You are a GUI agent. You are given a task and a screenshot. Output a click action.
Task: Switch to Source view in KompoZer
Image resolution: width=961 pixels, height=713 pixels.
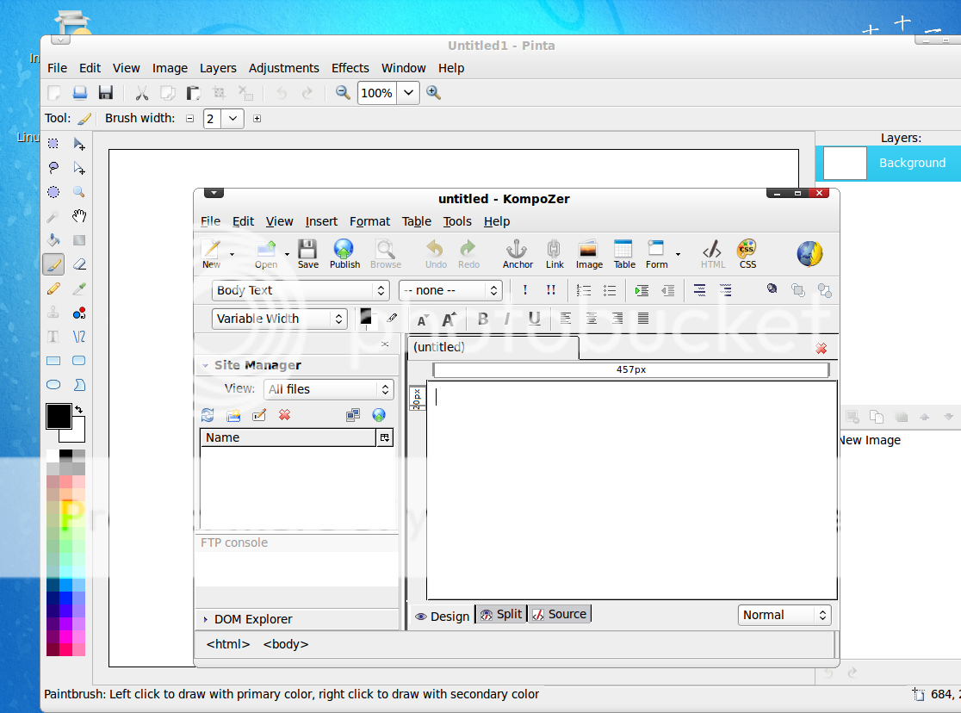click(559, 614)
